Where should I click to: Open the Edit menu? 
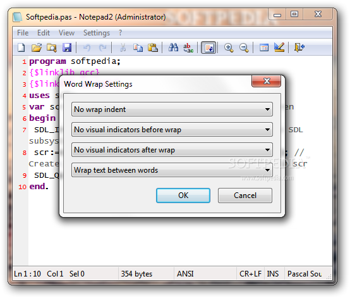point(44,33)
